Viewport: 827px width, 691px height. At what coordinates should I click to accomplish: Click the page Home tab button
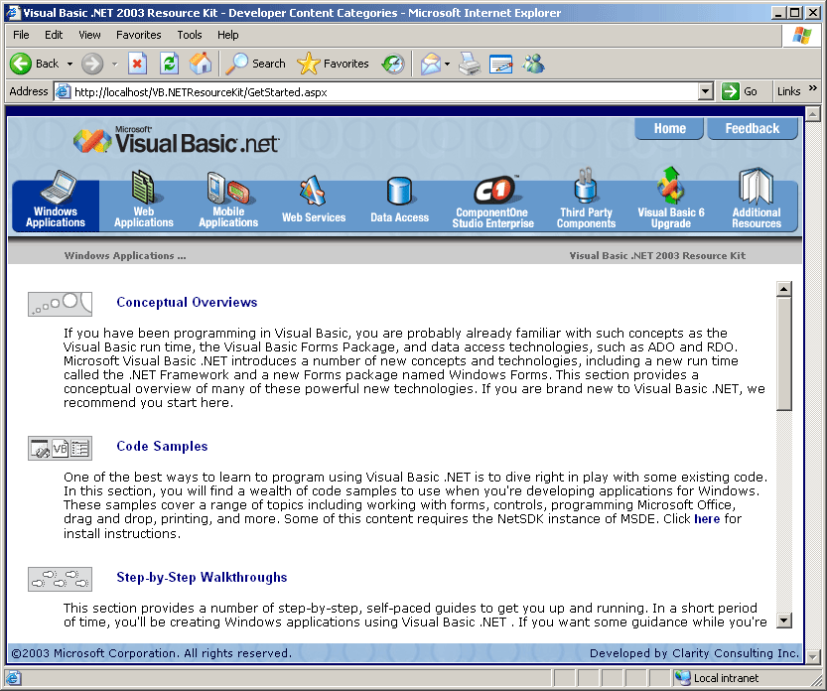(669, 129)
